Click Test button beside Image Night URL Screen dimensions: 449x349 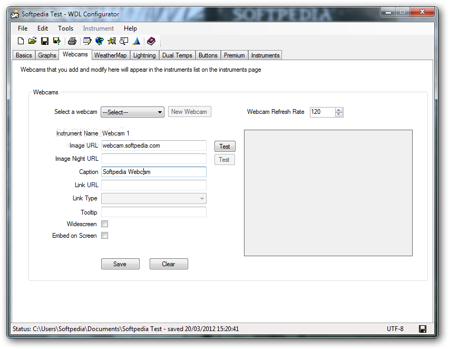click(224, 160)
